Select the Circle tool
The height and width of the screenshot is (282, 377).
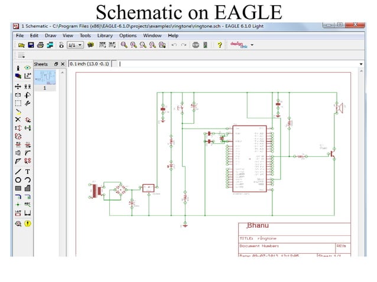click(x=18, y=180)
